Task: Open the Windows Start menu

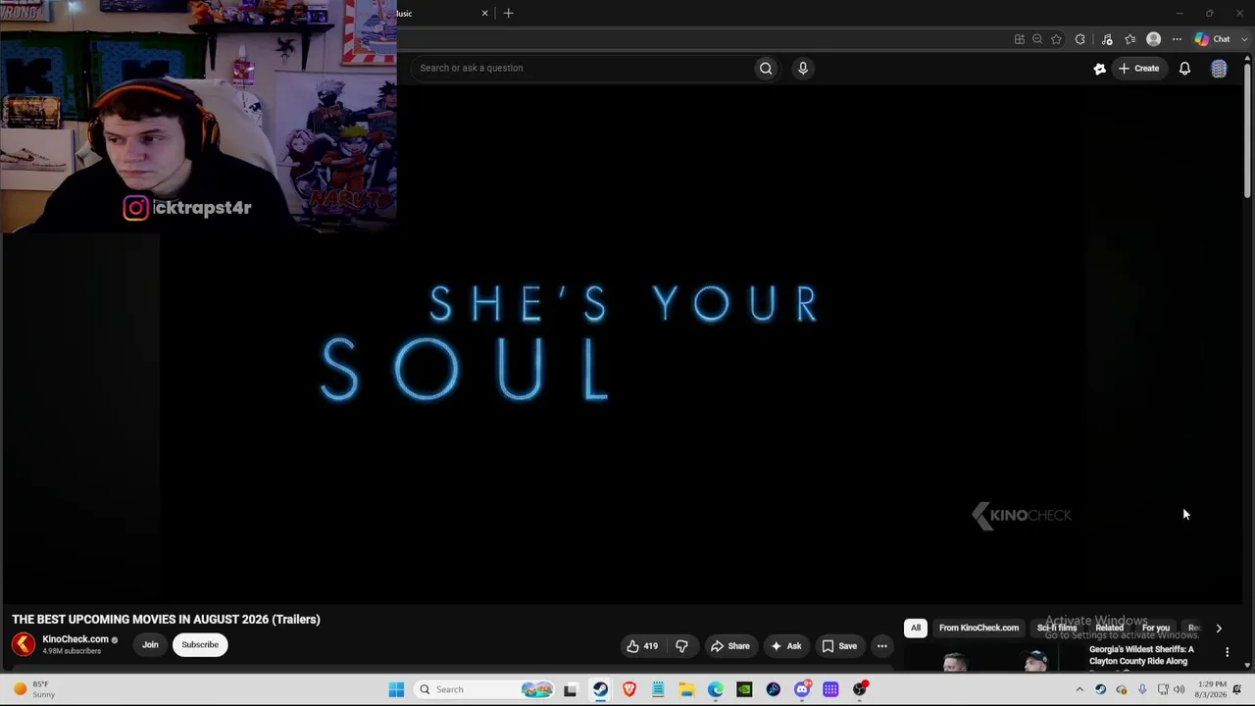Action: [396, 689]
